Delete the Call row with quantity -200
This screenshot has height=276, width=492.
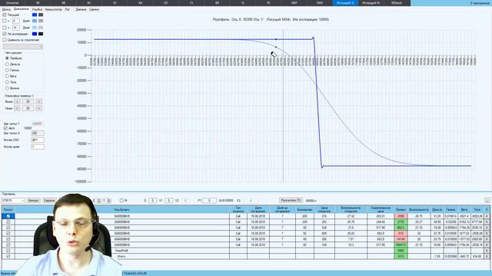point(487,222)
